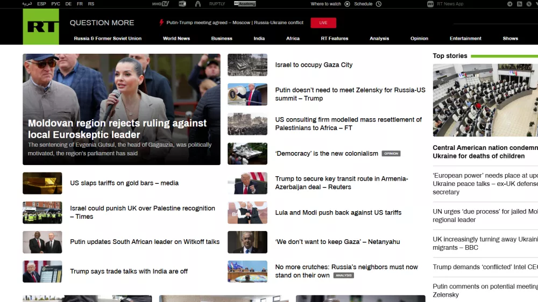This screenshot has height=302, width=538.
Task: Click the Where to watch play icon
Action: coord(347,4)
